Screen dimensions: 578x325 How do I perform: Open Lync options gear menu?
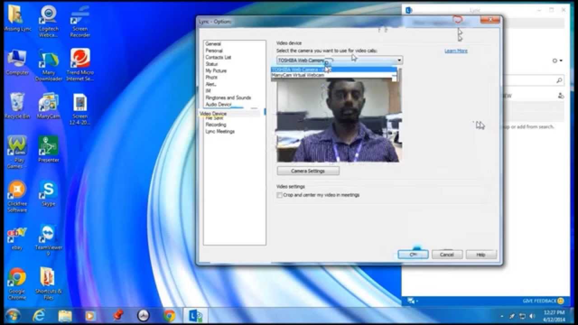(x=557, y=60)
